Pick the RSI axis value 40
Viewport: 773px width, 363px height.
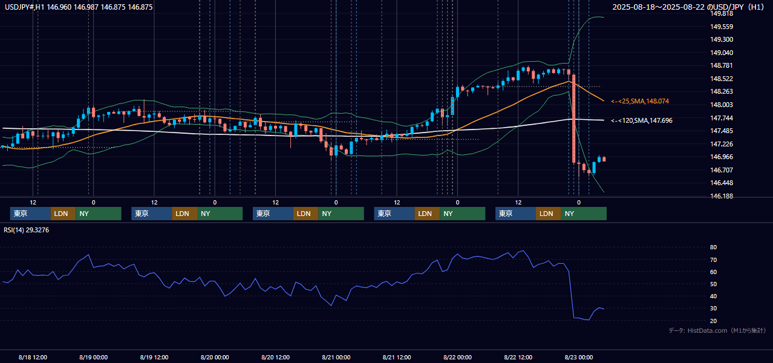tap(714, 296)
